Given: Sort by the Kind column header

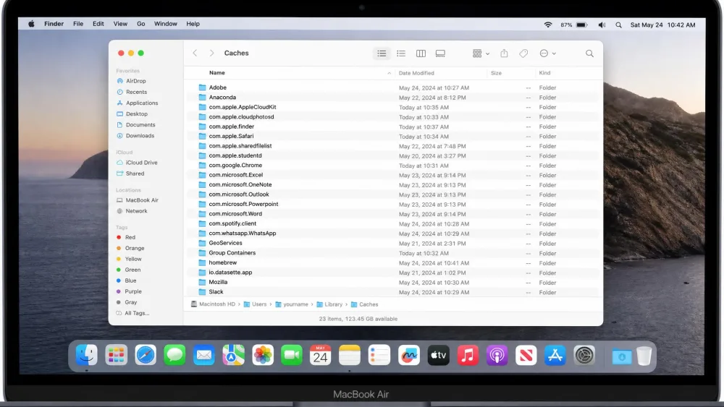Looking at the screenshot, I should (544, 73).
